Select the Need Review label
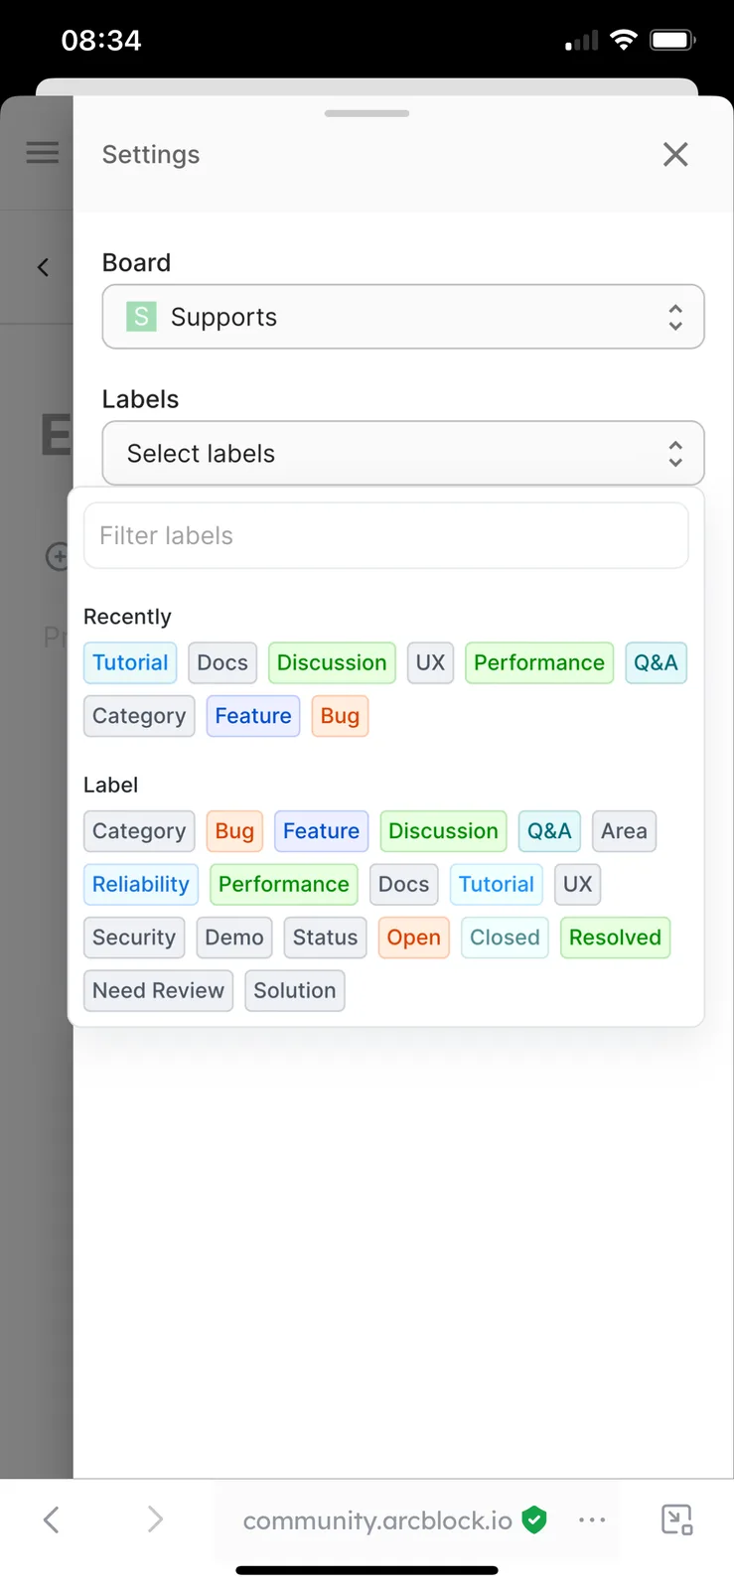Image resolution: width=734 pixels, height=1589 pixels. coord(158,990)
